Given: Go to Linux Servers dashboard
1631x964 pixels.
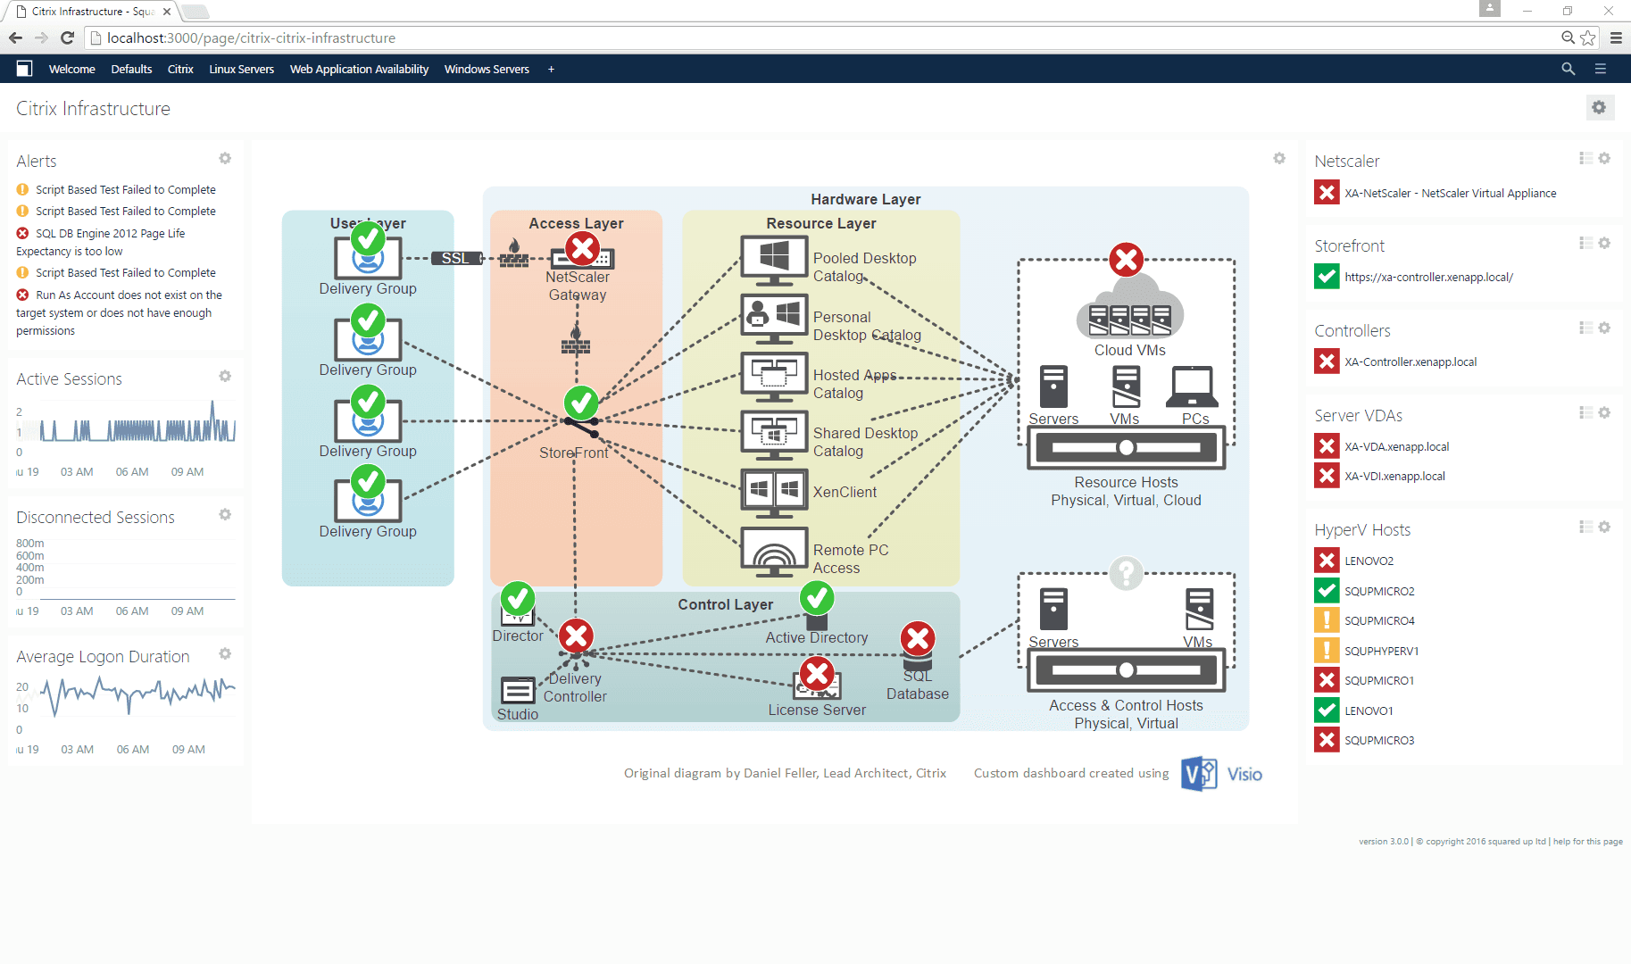Looking at the screenshot, I should (241, 69).
